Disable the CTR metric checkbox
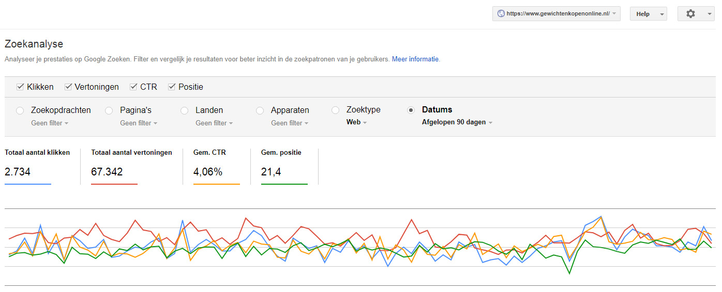Screen dimensions: 722x292 pyautogui.click(x=133, y=87)
